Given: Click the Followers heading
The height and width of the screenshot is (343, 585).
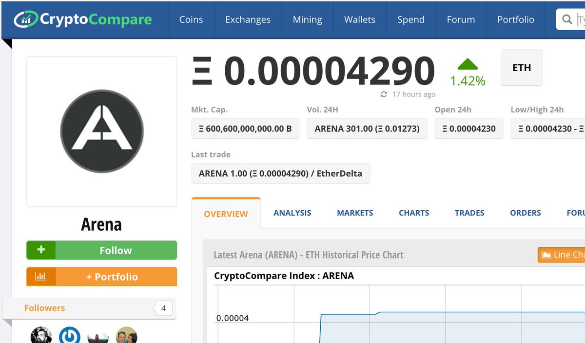Looking at the screenshot, I should [x=44, y=308].
